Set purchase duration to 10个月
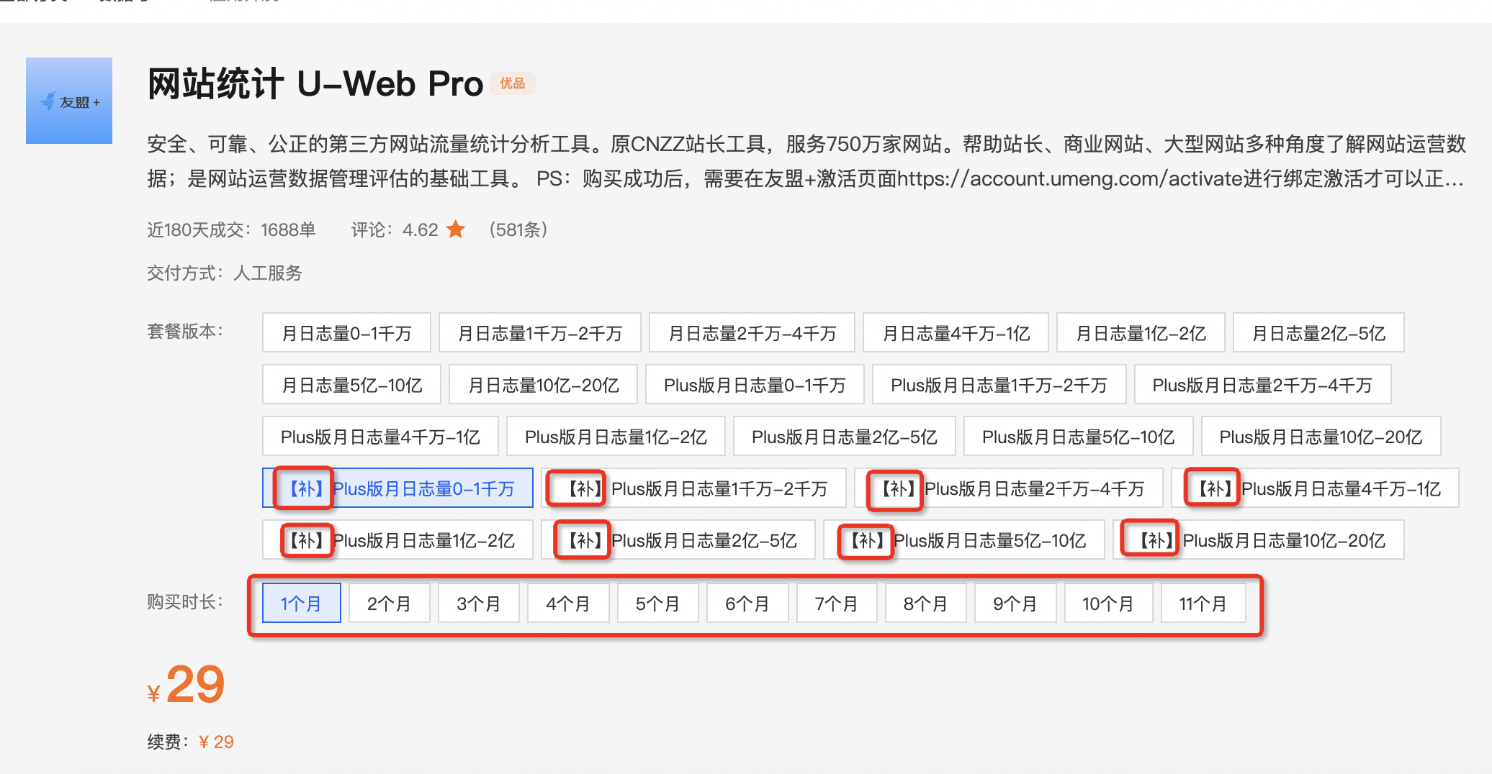 click(x=1108, y=603)
